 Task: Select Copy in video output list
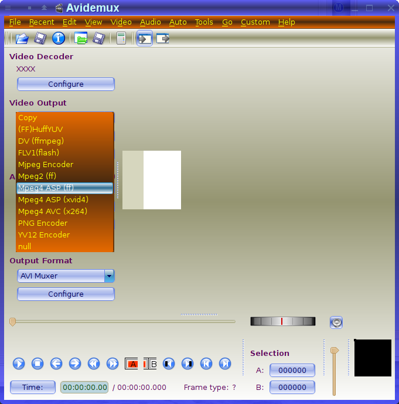[x=65, y=118]
